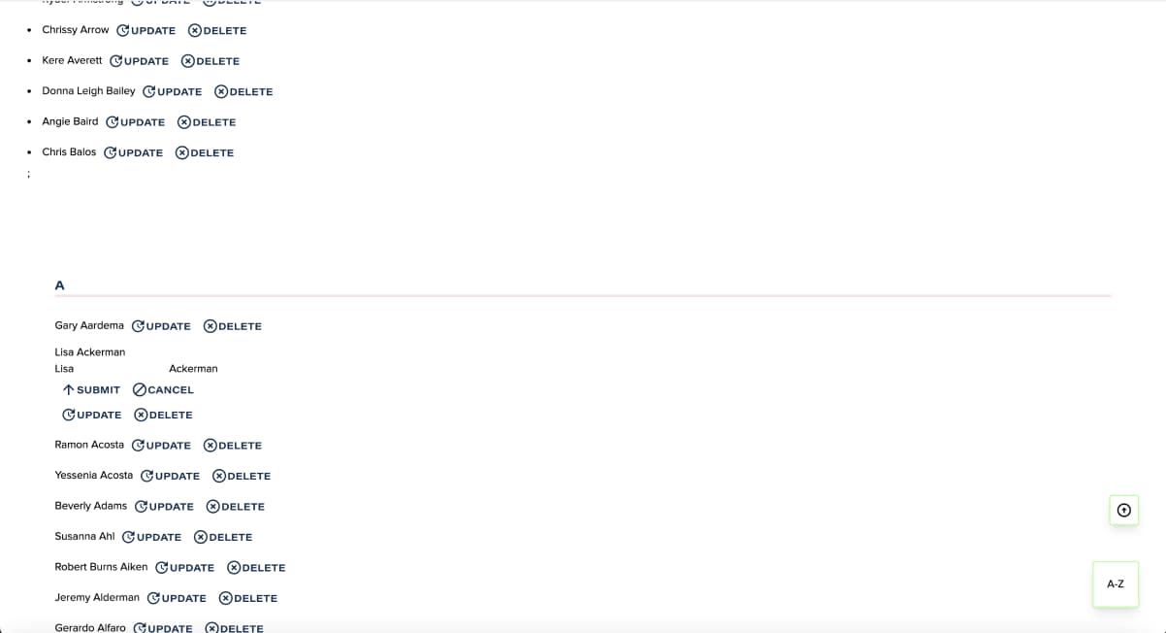Viewport: 1166px width, 633px height.
Task: Click the scroll-to-top arrow icon
Action: click(1123, 510)
